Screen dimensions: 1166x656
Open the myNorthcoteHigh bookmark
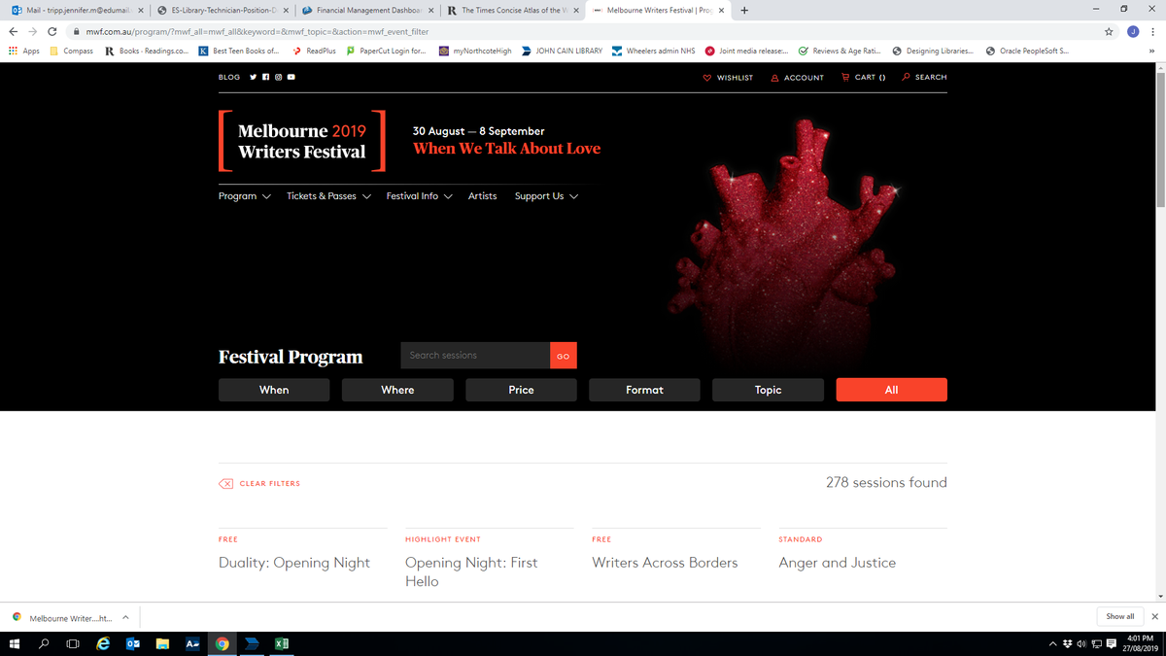[474, 51]
